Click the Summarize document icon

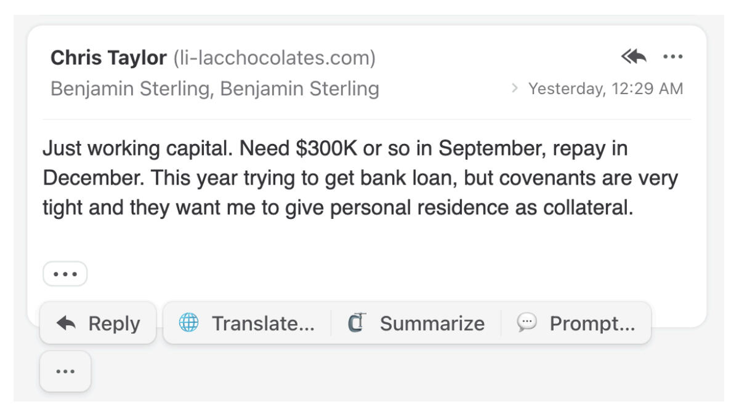click(357, 323)
